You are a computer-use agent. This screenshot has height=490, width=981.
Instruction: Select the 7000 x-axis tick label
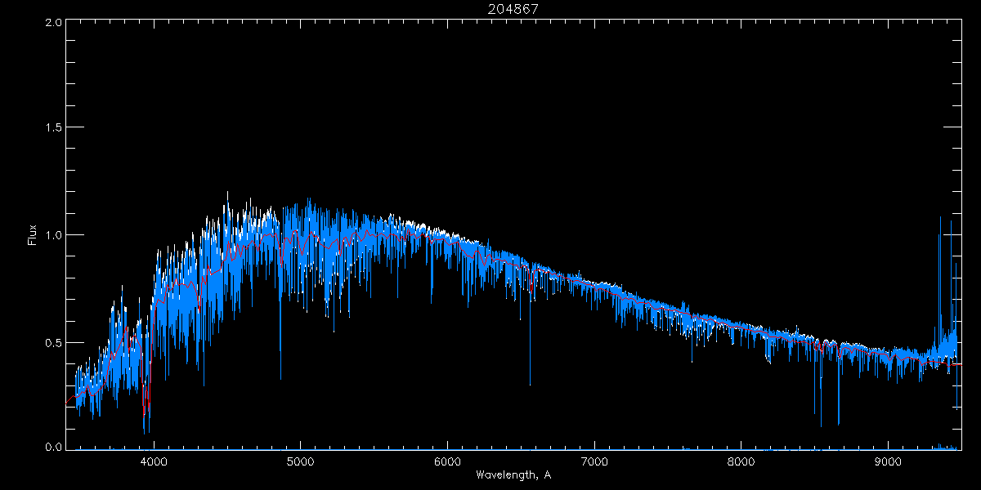tap(594, 460)
